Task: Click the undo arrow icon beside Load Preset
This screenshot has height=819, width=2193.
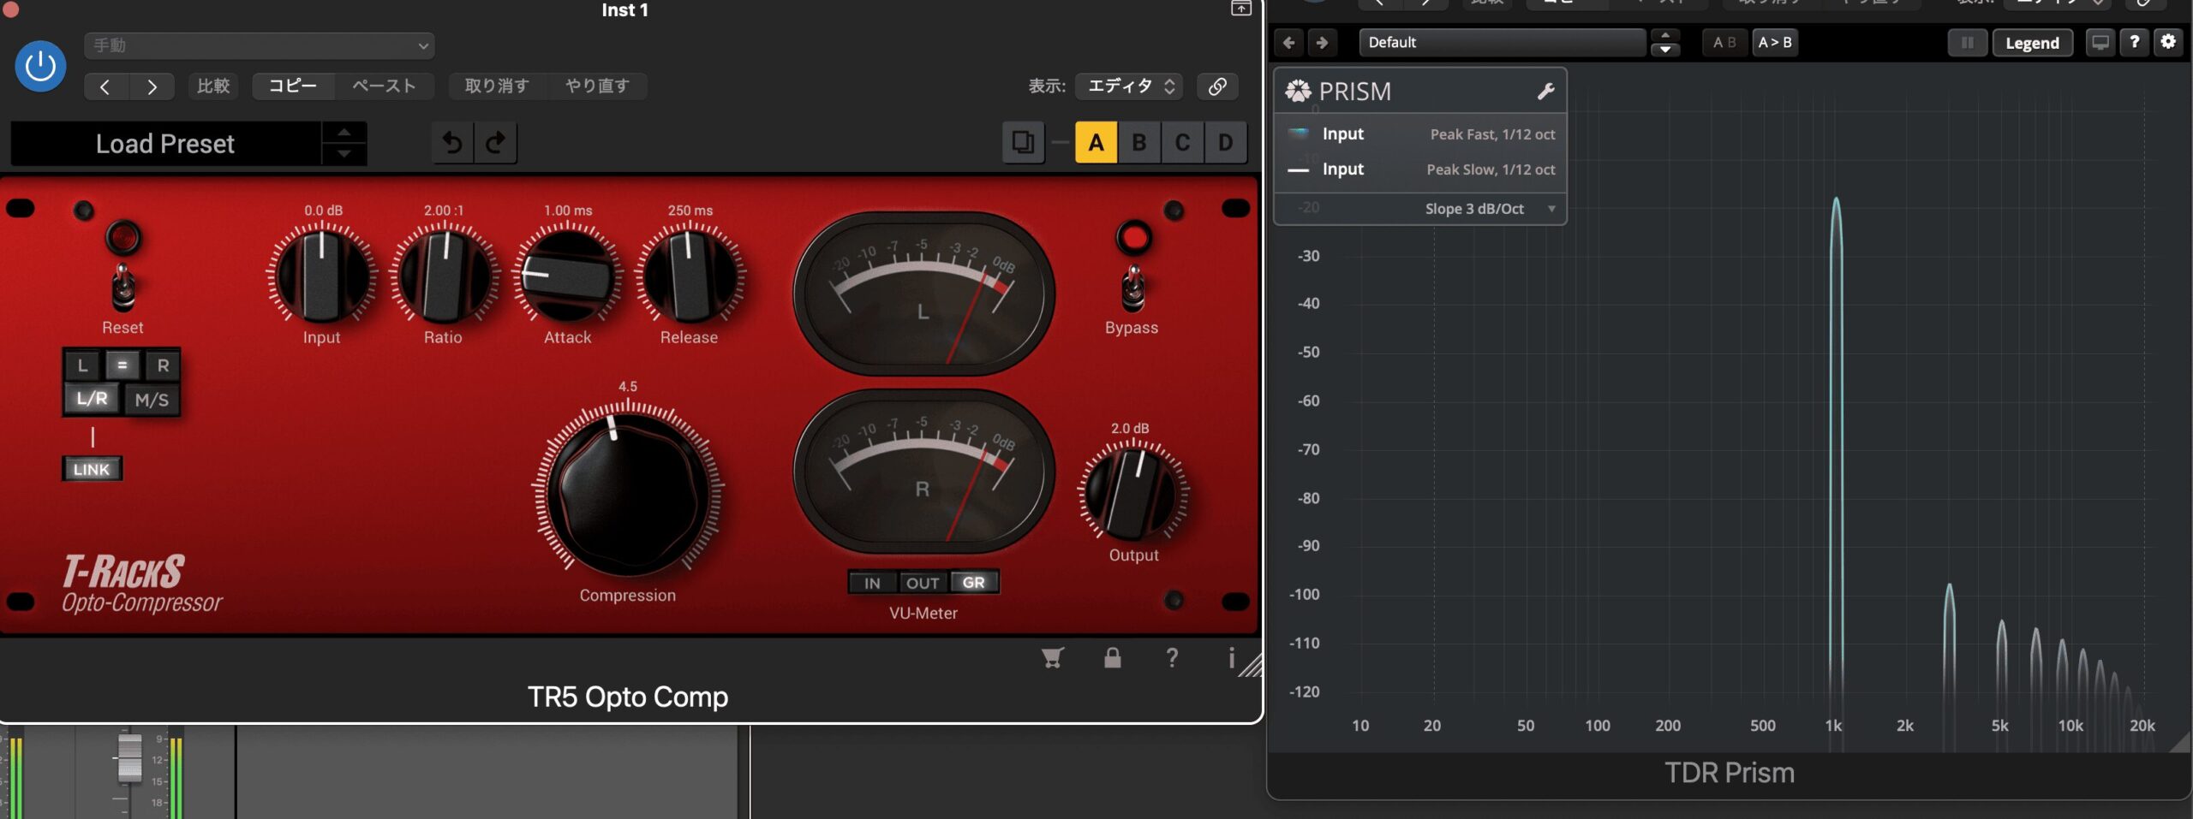Action: [x=452, y=142]
